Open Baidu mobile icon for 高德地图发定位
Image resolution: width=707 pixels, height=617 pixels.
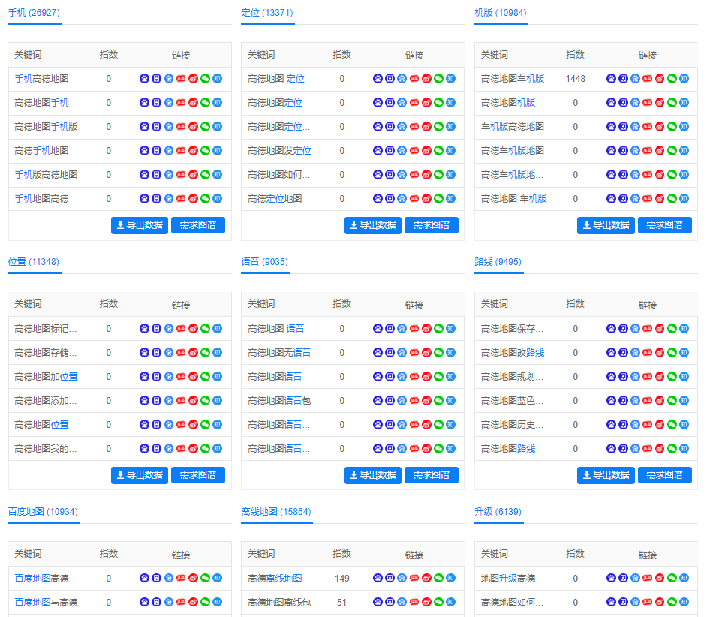tap(390, 151)
